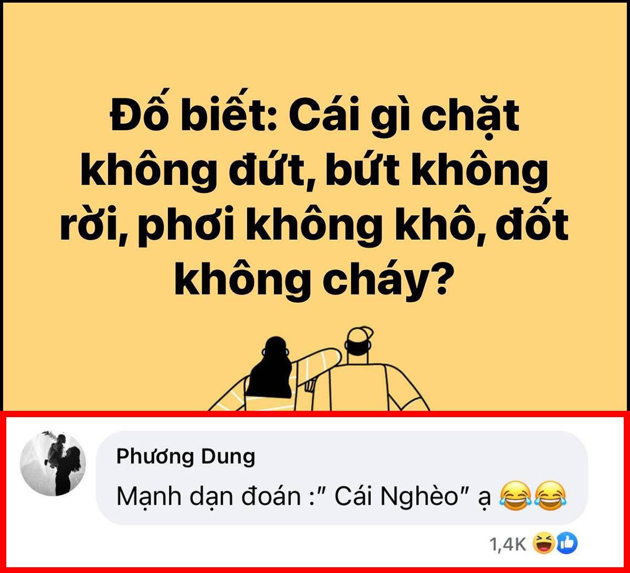Screen dimensions: 630x573
Task: View the 1,4K reactions count
Action: point(507,545)
